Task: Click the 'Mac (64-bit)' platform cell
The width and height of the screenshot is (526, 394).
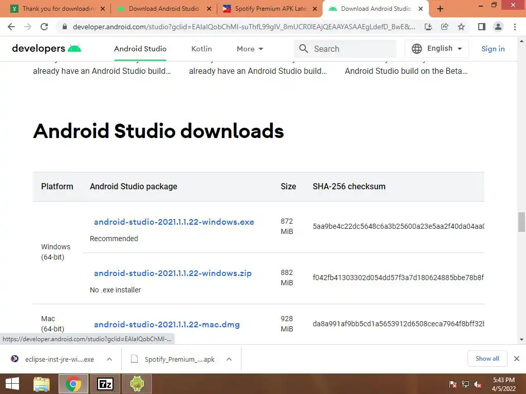Action: click(x=52, y=324)
